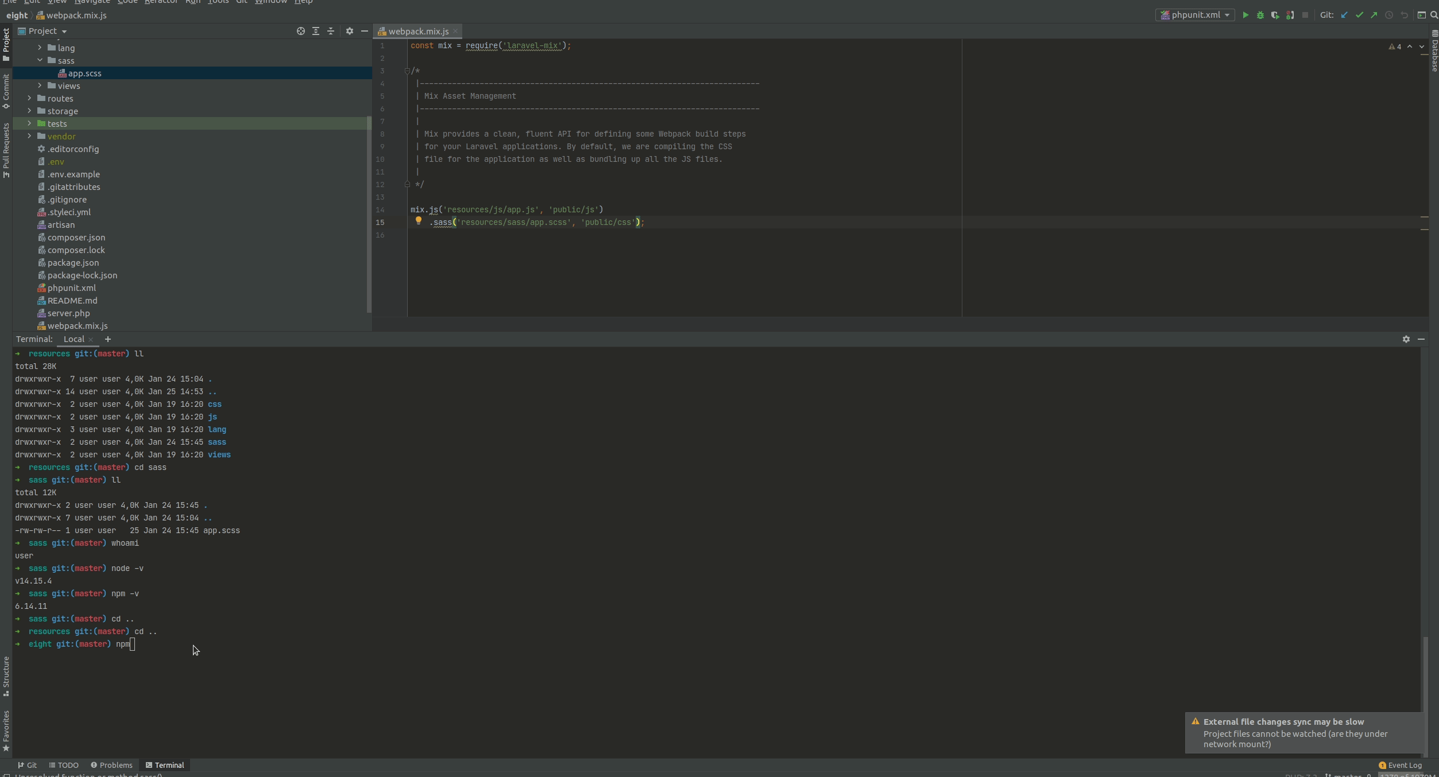1439x777 pixels.
Task: Switch to the webpack.mix.js editor tab
Action: pos(417,31)
